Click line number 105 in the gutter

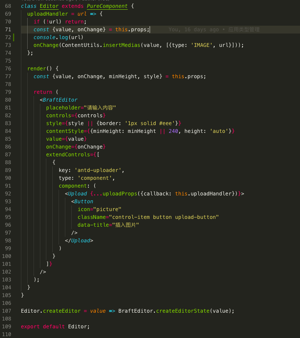[x=6, y=295]
